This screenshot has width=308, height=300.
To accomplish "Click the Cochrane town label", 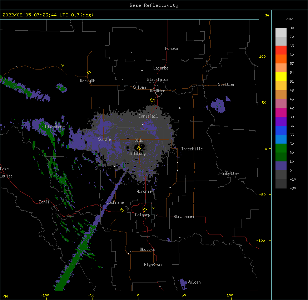I will pyautogui.click(x=115, y=202).
